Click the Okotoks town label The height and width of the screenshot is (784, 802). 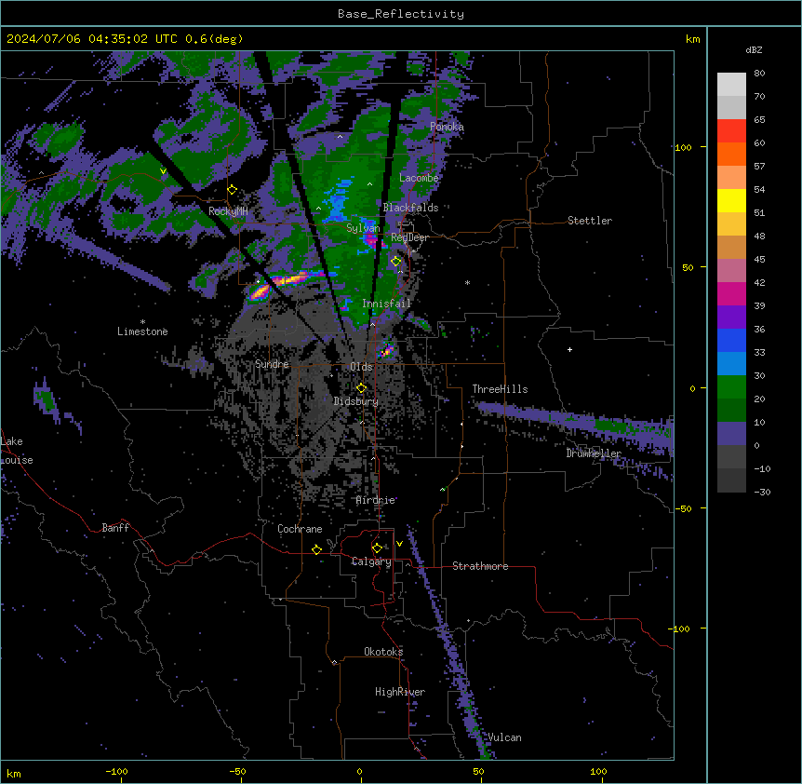click(x=383, y=652)
